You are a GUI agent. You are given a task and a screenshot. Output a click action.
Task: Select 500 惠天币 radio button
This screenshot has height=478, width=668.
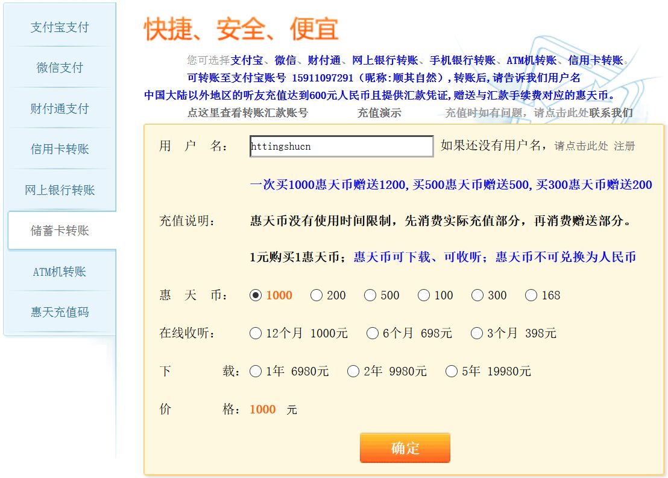[370, 295]
